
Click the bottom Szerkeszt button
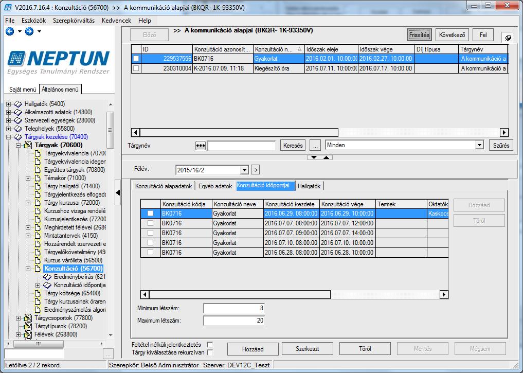click(307, 349)
